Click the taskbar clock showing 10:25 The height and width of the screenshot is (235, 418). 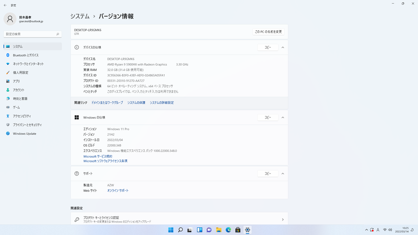(402, 230)
